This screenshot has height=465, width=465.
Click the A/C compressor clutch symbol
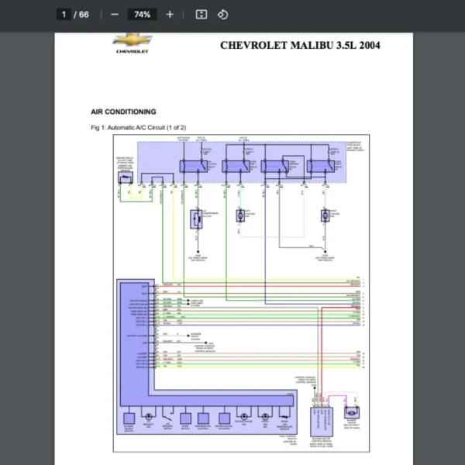coord(196,219)
